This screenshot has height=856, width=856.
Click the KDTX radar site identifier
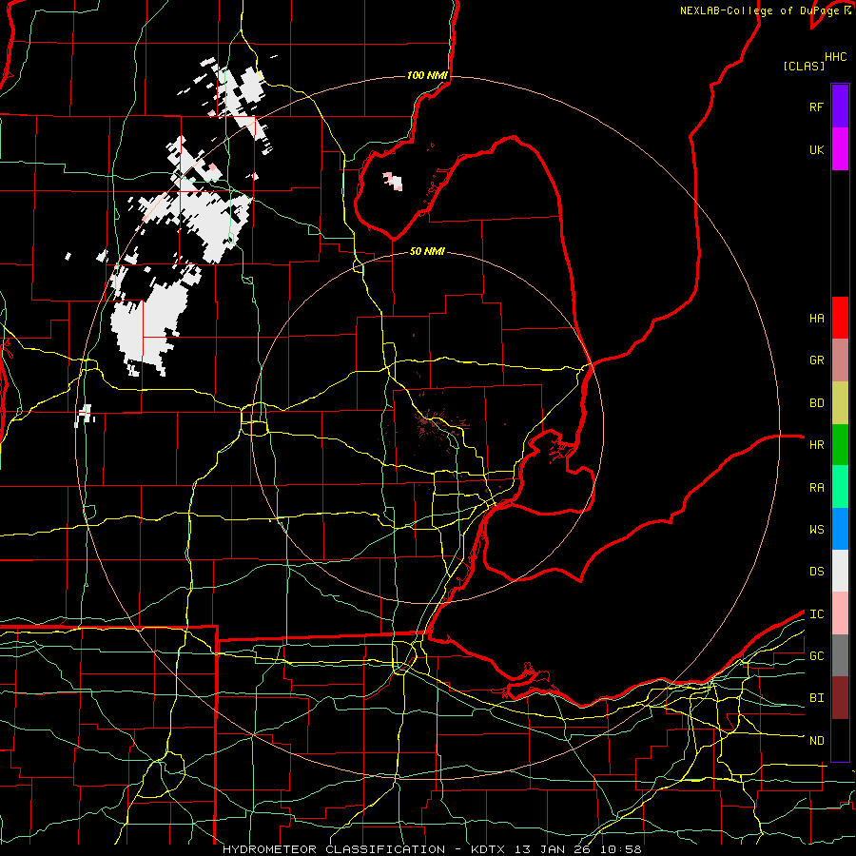tap(490, 849)
